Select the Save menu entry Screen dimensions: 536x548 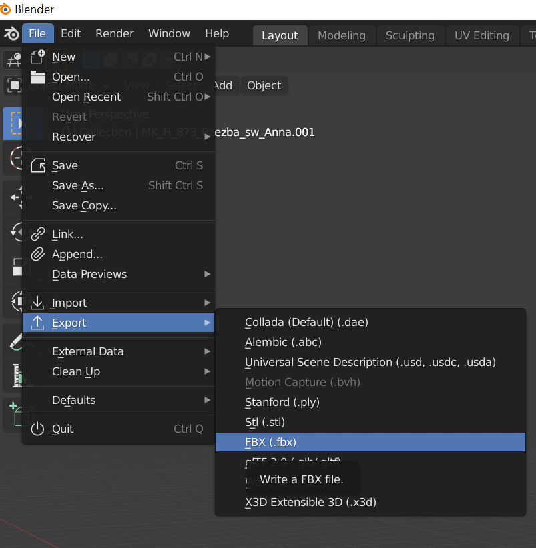[119, 165]
